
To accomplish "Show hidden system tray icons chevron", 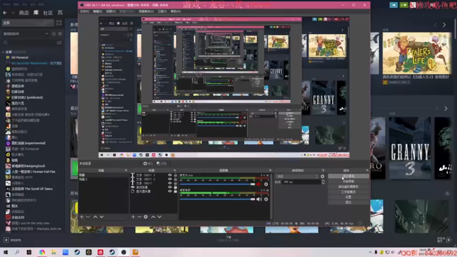I will point(370,252).
